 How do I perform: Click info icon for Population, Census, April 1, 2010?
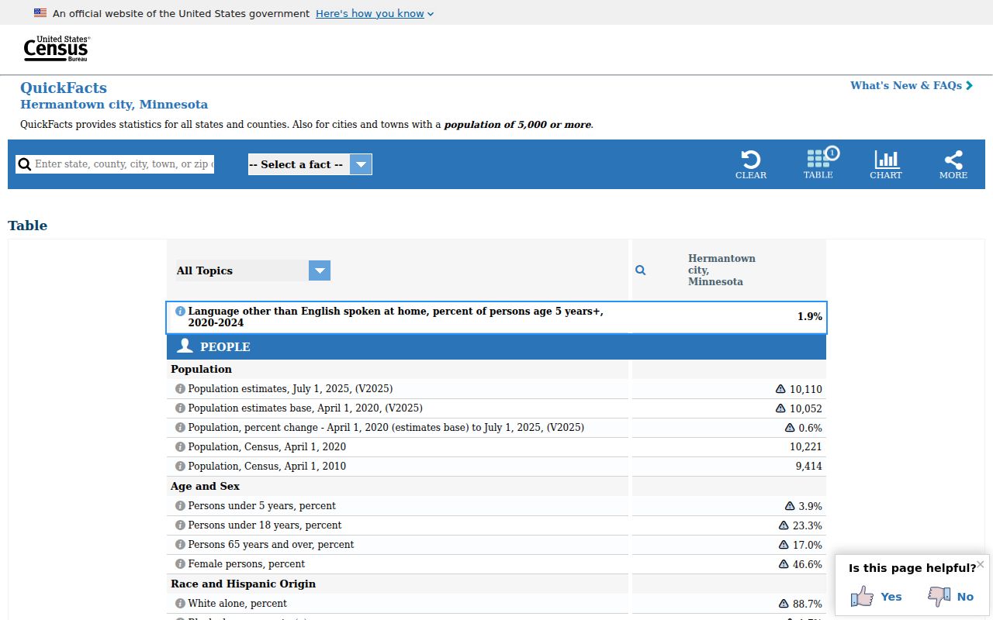click(180, 467)
